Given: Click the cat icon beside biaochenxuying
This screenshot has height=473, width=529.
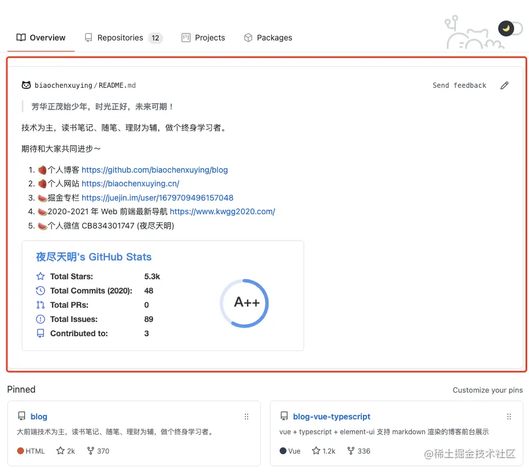Looking at the screenshot, I should [26, 85].
